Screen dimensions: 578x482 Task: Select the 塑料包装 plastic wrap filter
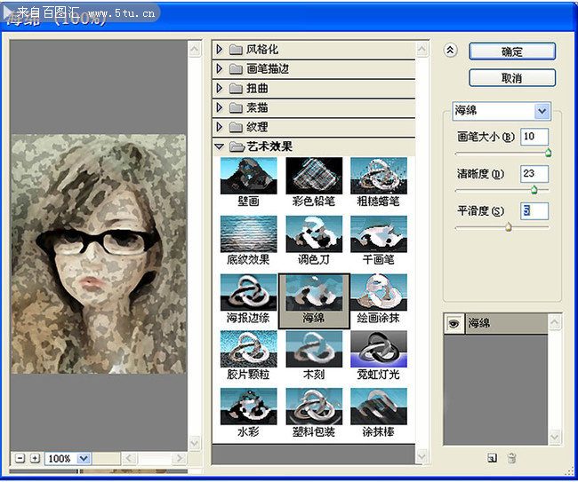tap(313, 407)
